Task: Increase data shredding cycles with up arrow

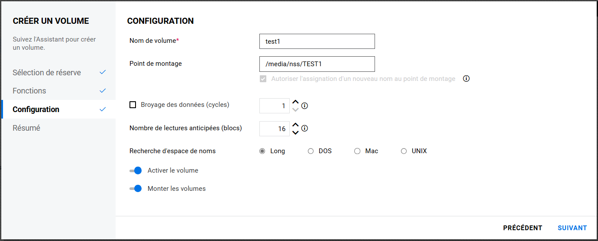Action: point(295,103)
